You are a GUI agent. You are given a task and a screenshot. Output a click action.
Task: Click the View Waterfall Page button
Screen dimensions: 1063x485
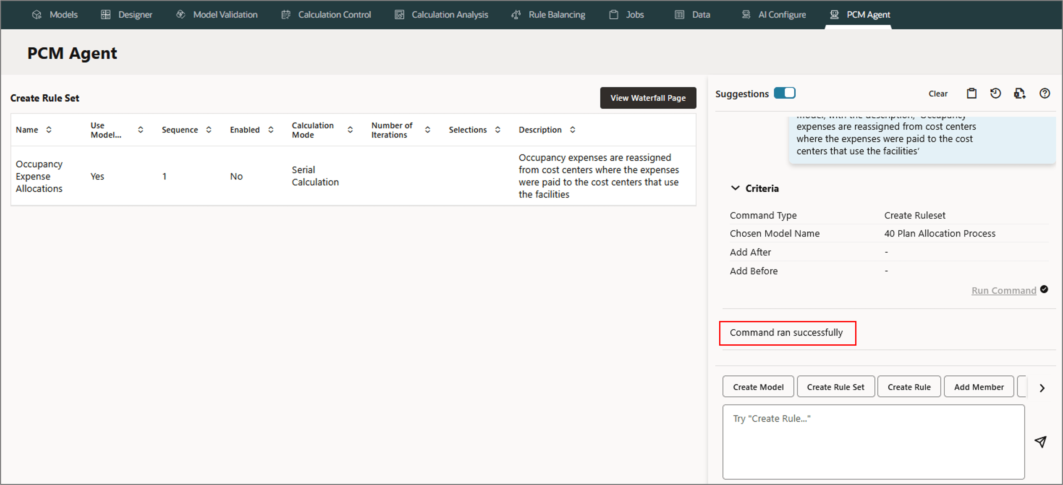[648, 98]
